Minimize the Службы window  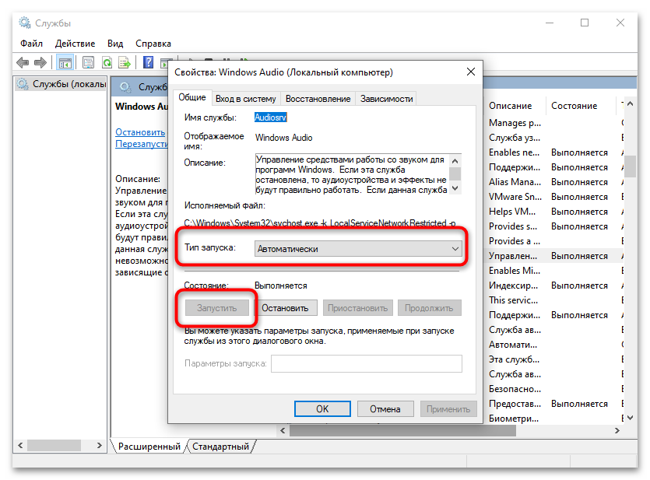(550, 23)
